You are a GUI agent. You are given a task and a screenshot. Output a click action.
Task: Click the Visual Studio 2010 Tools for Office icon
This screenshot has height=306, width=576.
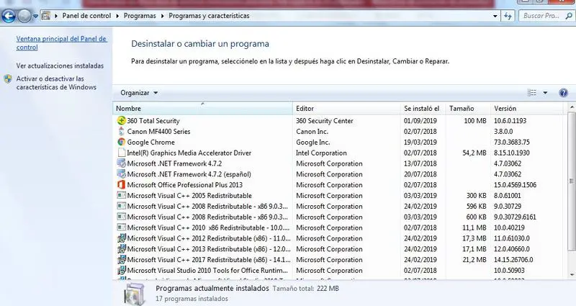pos(121,270)
